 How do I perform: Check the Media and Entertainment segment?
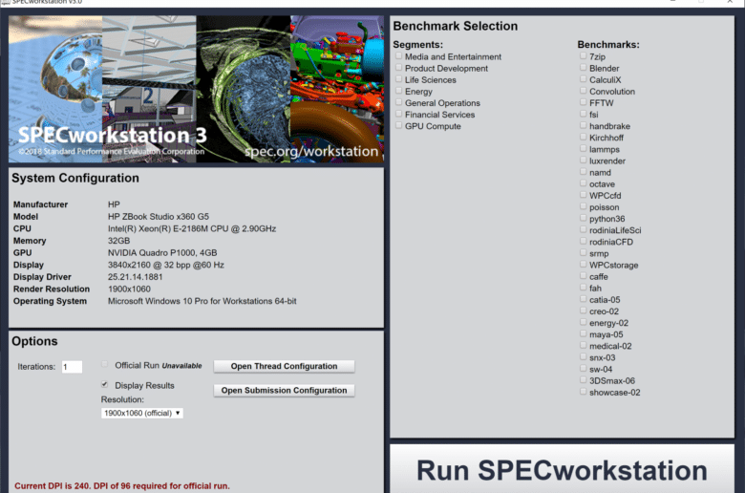tap(398, 56)
